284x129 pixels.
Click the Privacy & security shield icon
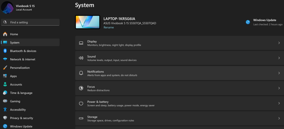click(5, 118)
